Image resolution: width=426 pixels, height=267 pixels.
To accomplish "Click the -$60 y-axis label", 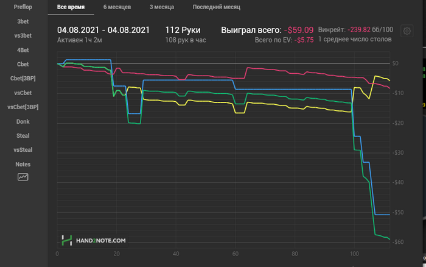I will 398,241.
